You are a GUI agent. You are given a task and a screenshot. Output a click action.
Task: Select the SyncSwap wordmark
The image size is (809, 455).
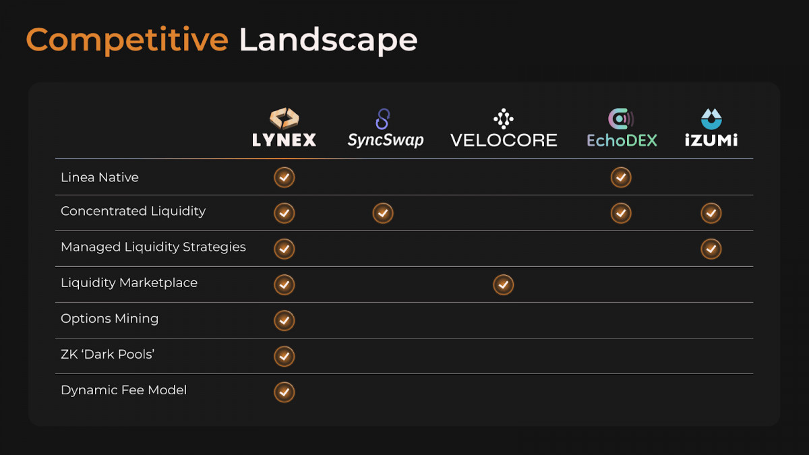point(386,140)
